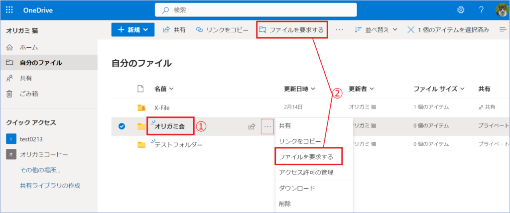Expand the ファイル サイズ column dropdown
The image size is (510, 213).
coord(439,89)
